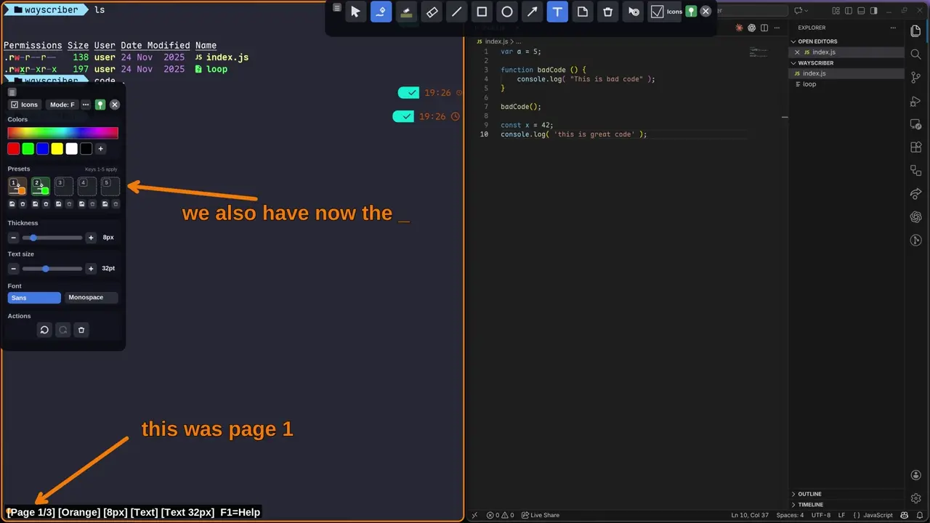Open the Mode: F selector

click(x=62, y=105)
